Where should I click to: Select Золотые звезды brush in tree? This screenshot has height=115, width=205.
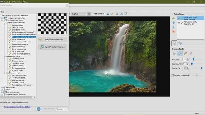tap(18, 80)
